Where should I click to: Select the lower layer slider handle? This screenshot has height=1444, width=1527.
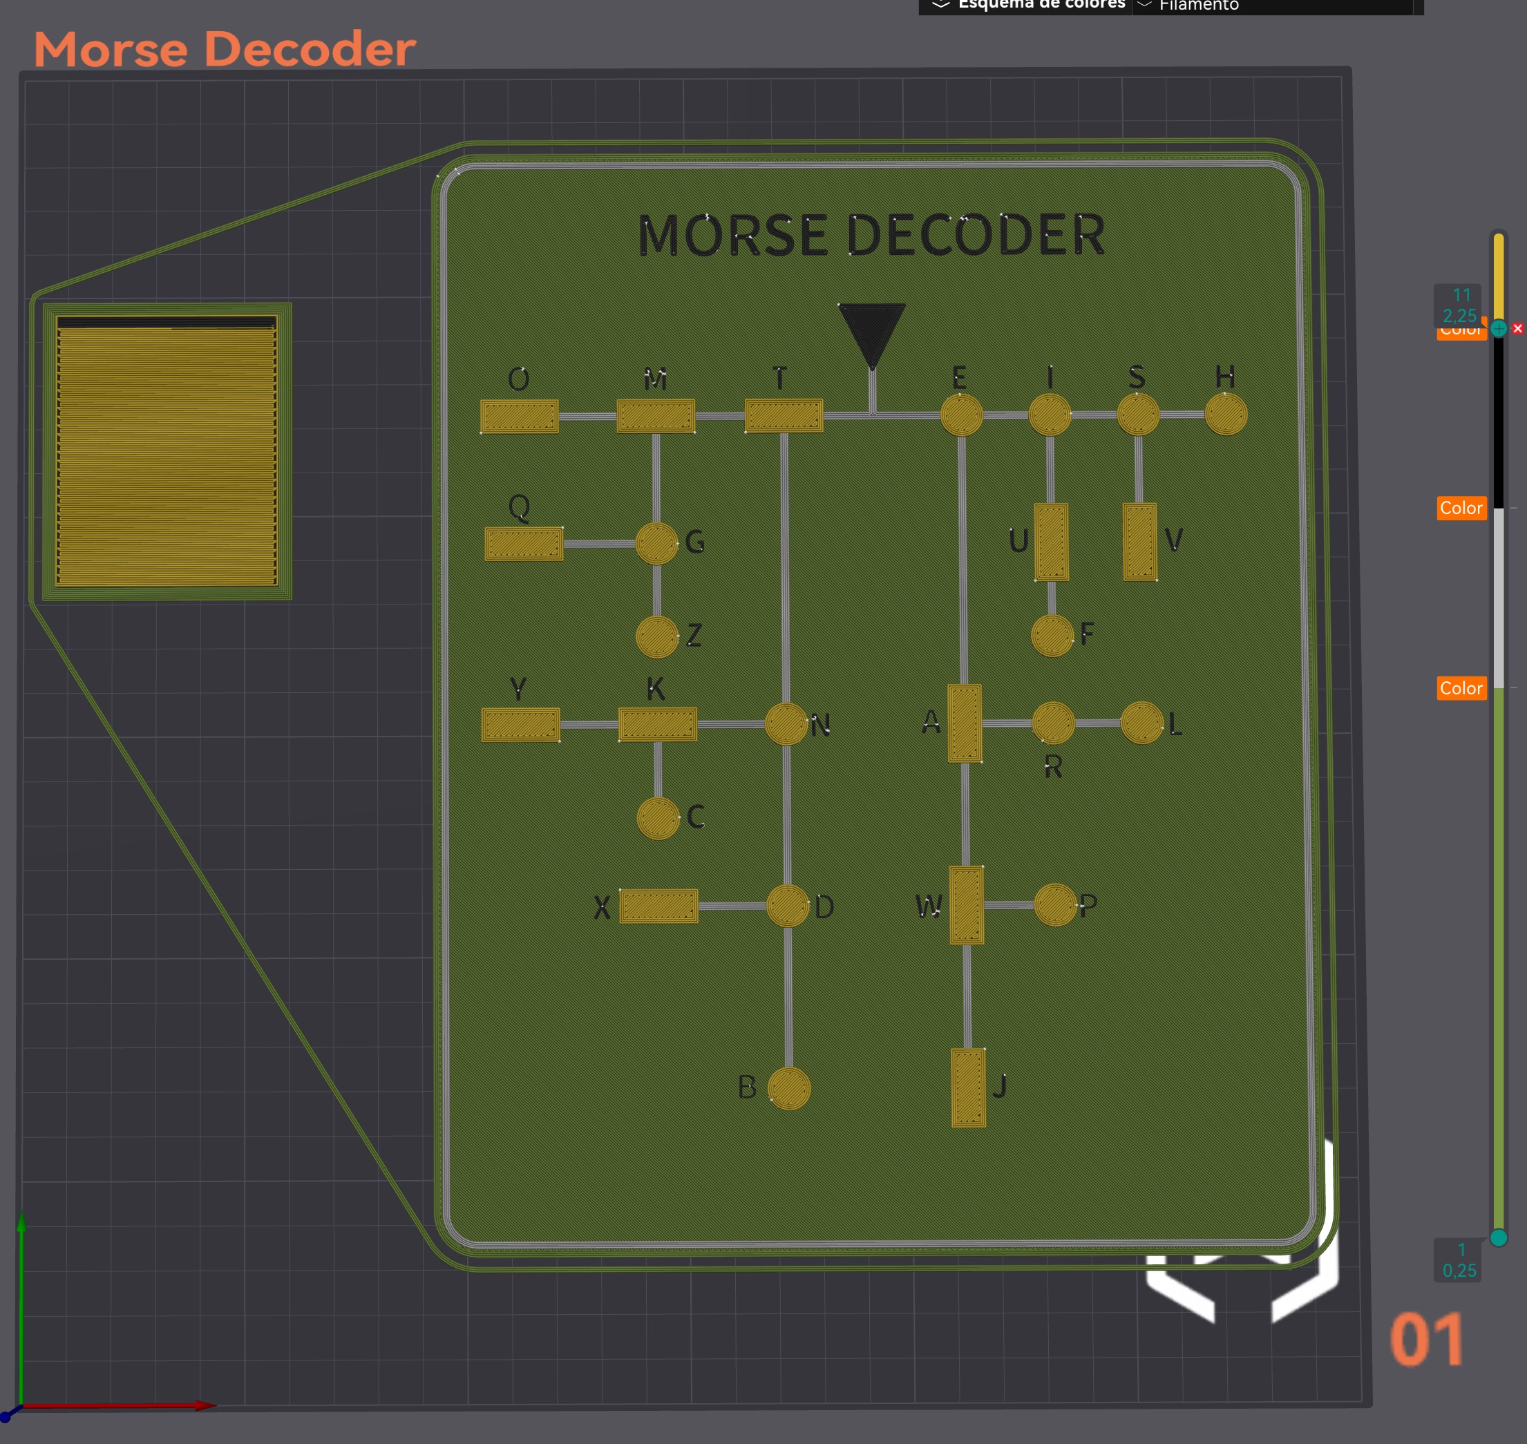(1499, 1237)
